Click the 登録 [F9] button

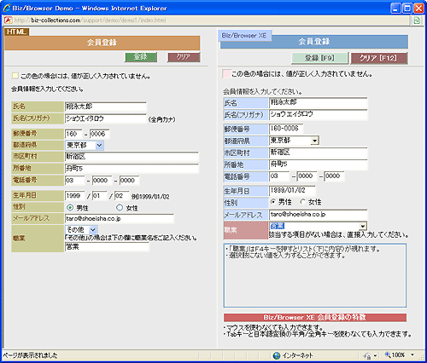point(319,58)
